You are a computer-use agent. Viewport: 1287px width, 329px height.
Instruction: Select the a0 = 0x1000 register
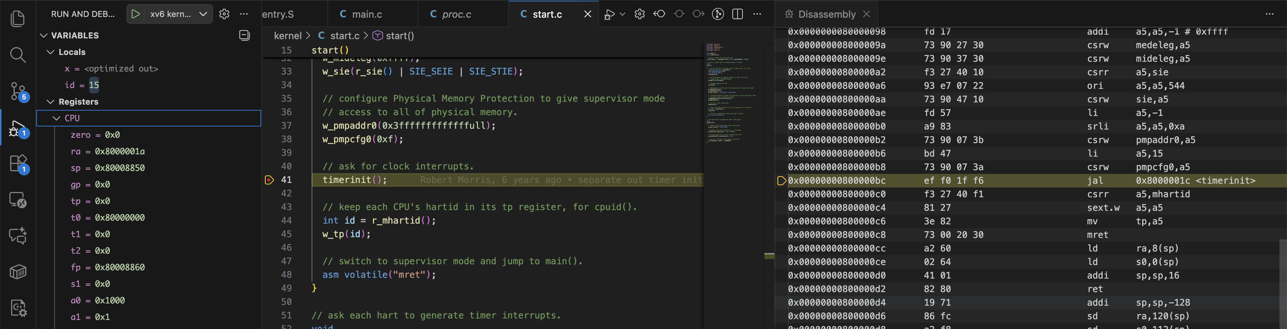[x=148, y=300]
